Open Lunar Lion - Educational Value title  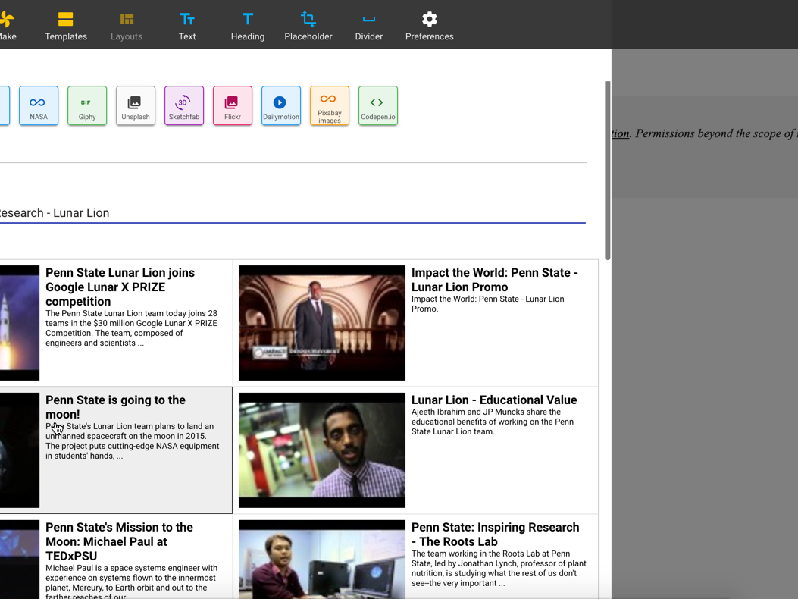coord(494,400)
